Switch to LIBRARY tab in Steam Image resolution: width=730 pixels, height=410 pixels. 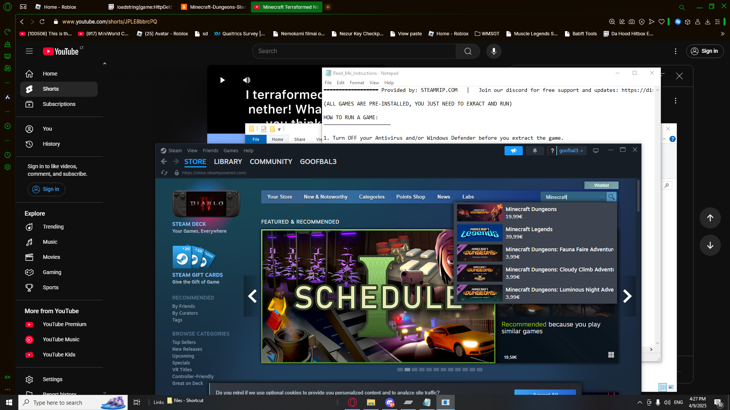(228, 162)
